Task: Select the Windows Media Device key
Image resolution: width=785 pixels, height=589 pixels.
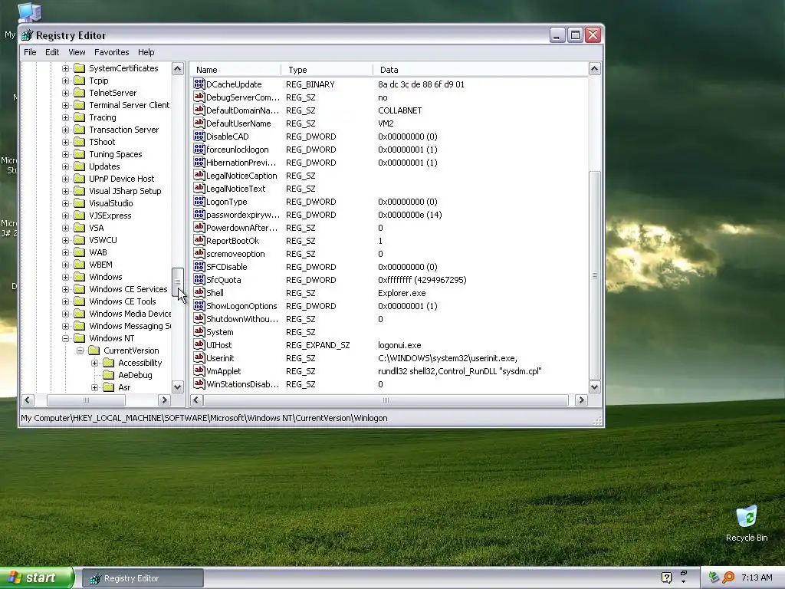Action: pyautogui.click(x=130, y=314)
